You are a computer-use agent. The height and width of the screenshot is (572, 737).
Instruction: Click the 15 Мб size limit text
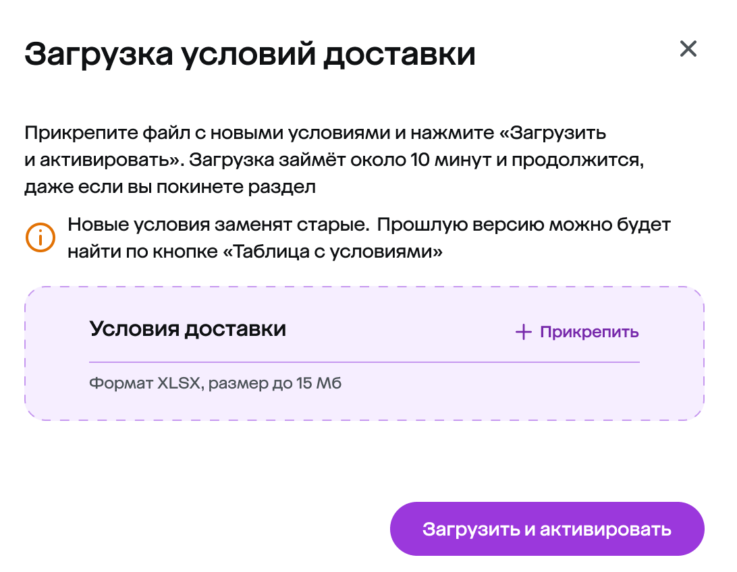319,384
